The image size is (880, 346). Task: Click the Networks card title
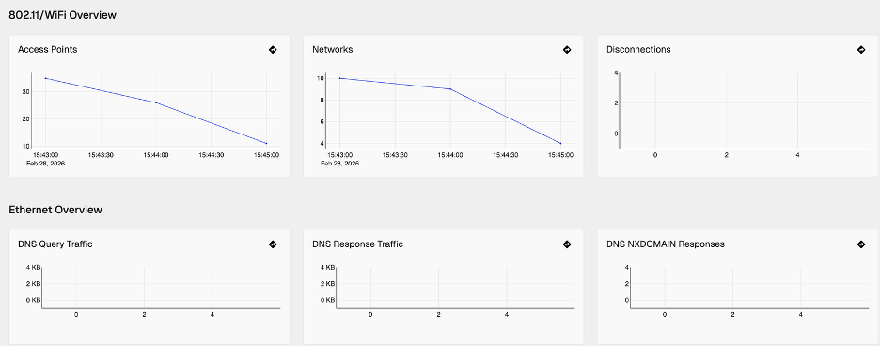[x=333, y=50]
